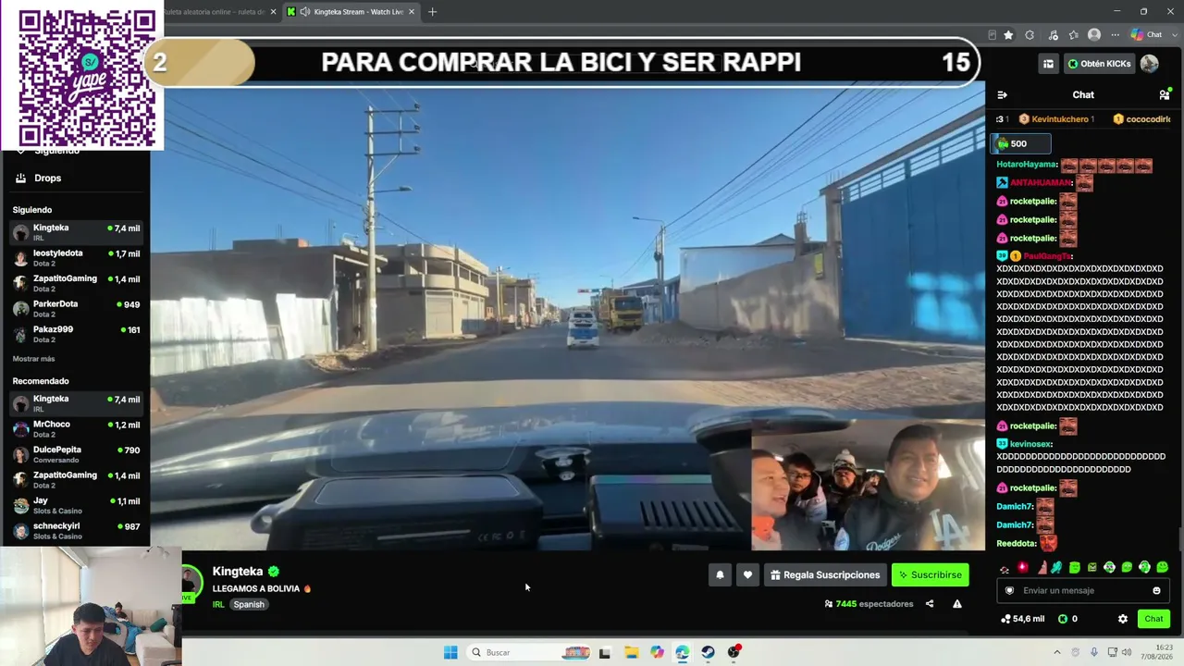Open the emoji picker in message box
1184x666 pixels.
tap(1156, 591)
